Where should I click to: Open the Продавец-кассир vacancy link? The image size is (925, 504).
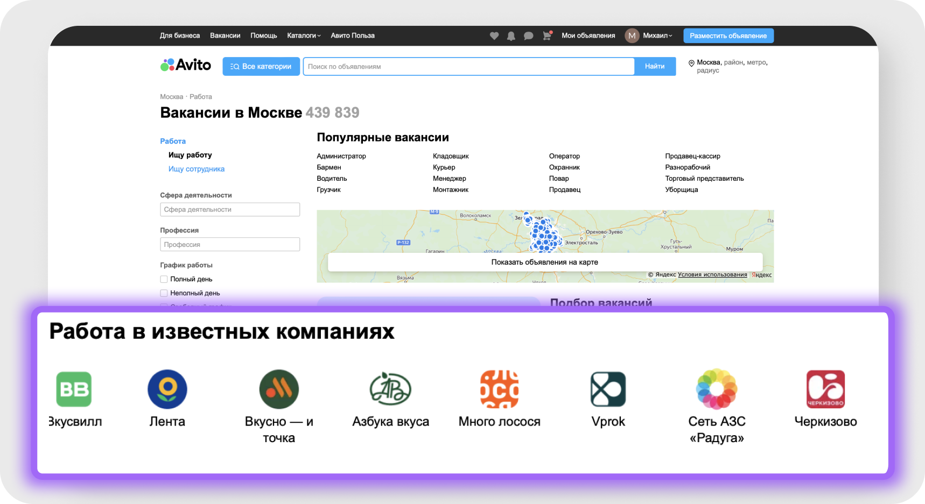tap(692, 156)
